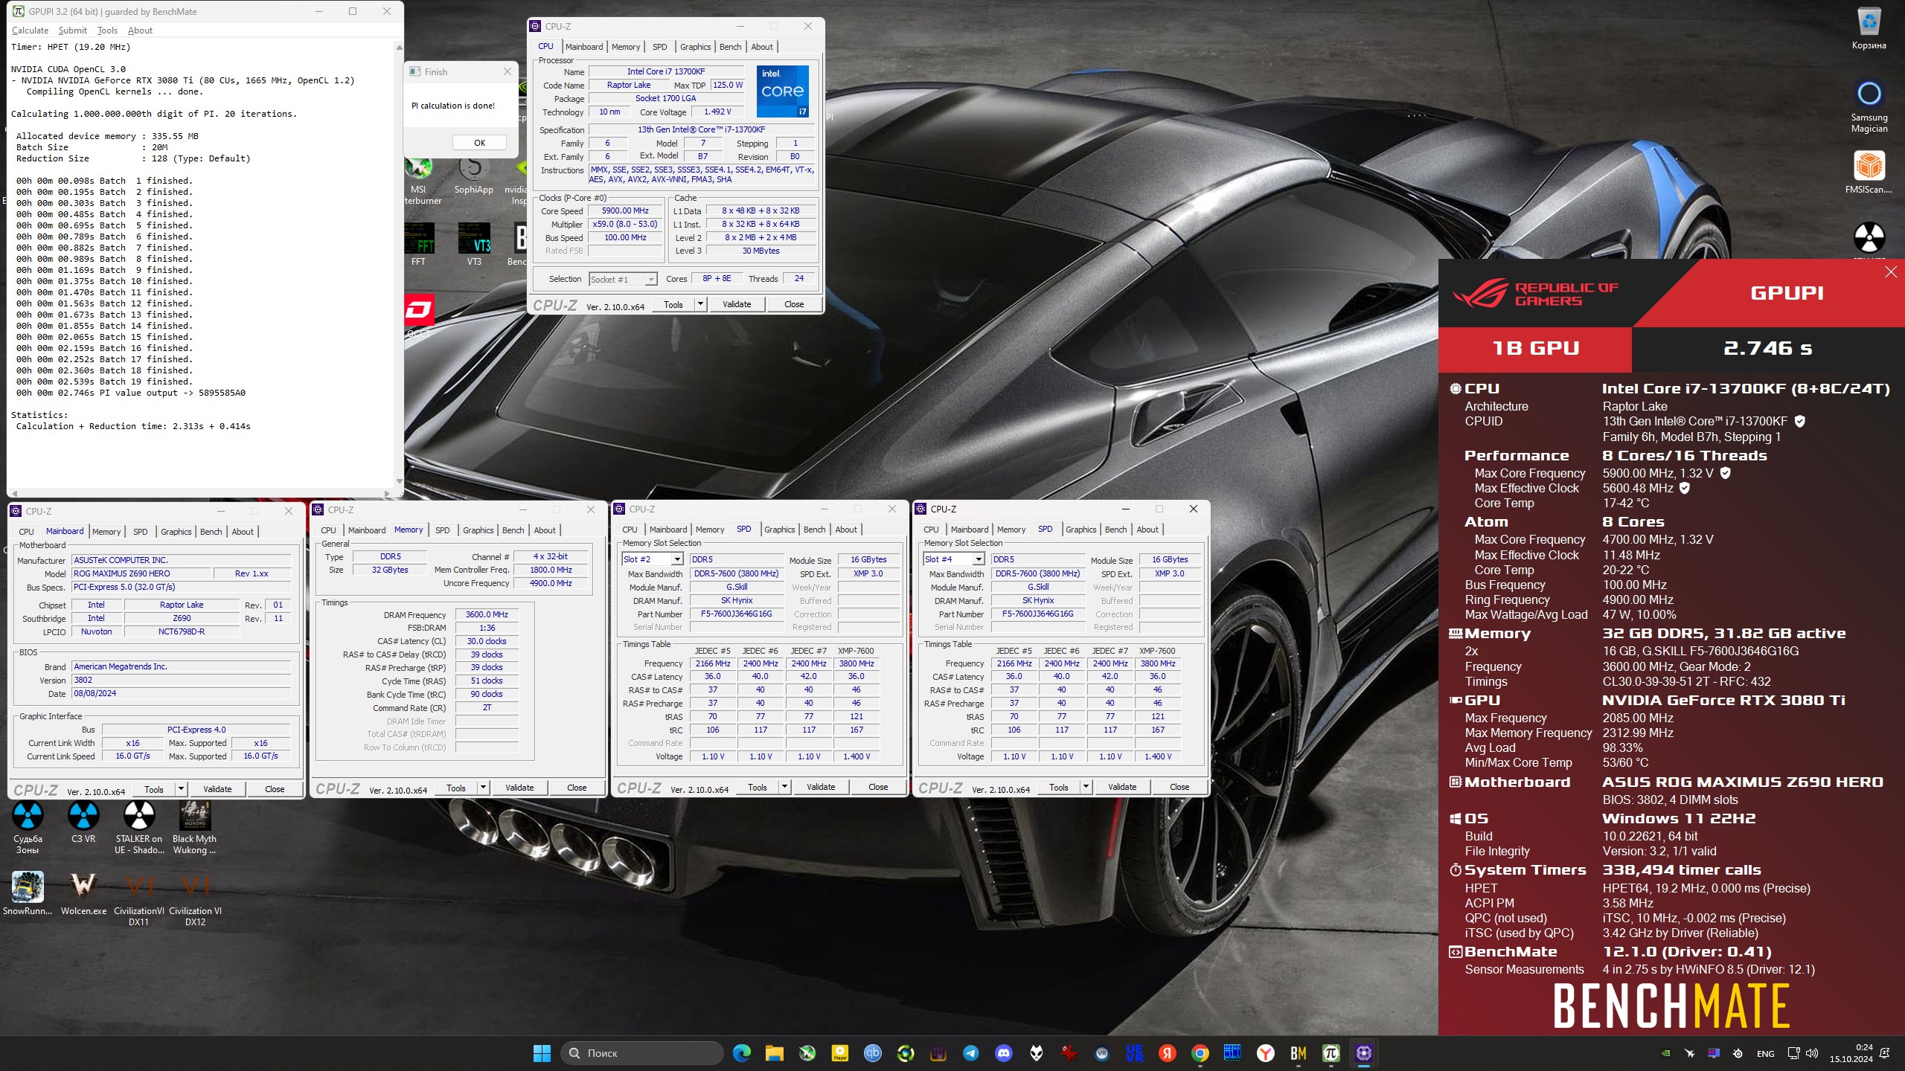Open Black Myth Wukong desktop shortcut

coord(194,828)
